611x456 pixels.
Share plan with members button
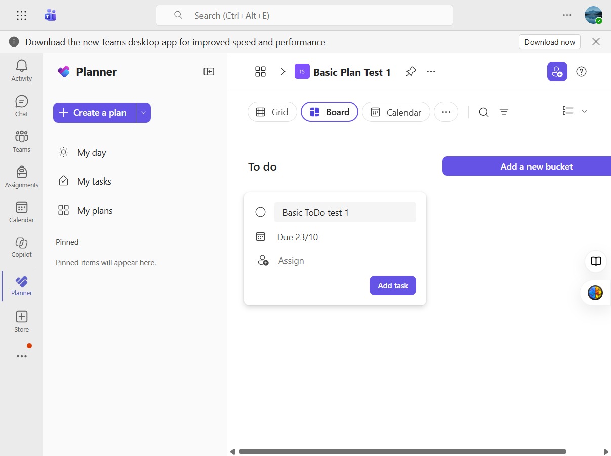coord(557,72)
